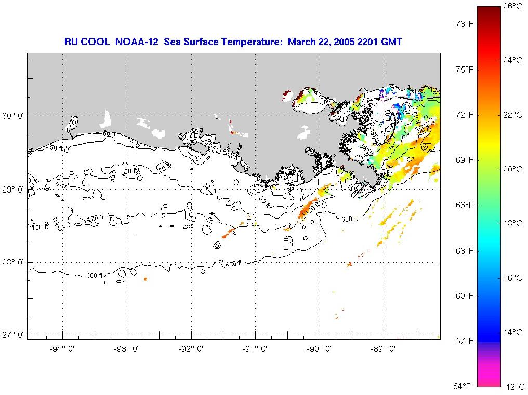Click the 20°C colorbar label
528x395 pixels.
tap(512, 169)
